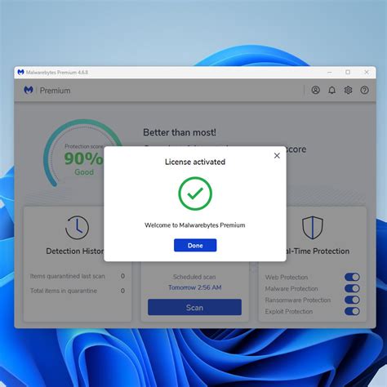Click the 'Exploit Protection' label

point(289,311)
